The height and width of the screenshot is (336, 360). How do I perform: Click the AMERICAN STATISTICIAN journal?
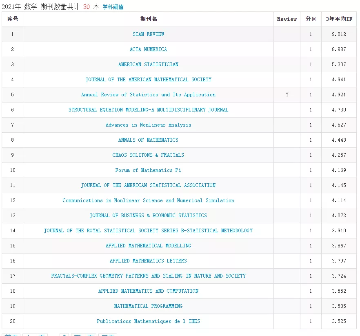(x=148, y=65)
